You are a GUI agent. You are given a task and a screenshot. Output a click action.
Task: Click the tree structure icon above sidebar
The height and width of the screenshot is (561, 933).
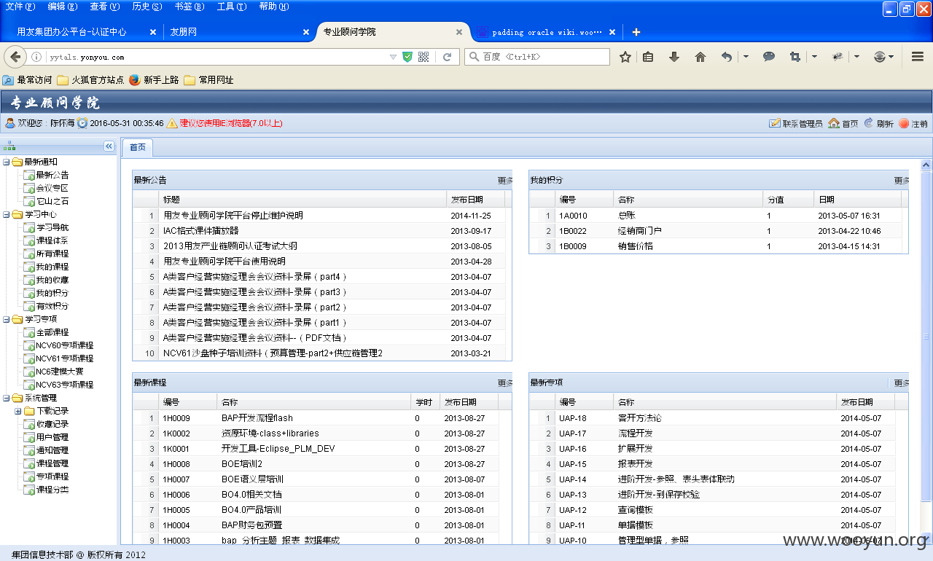click(9, 146)
